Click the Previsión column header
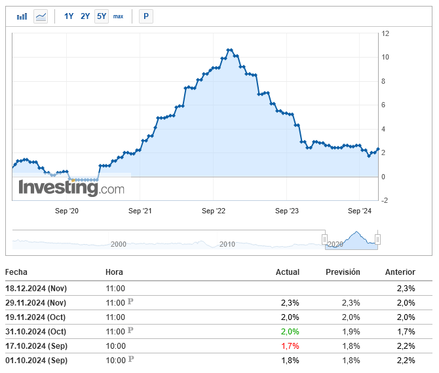439x373 pixels. point(343,272)
